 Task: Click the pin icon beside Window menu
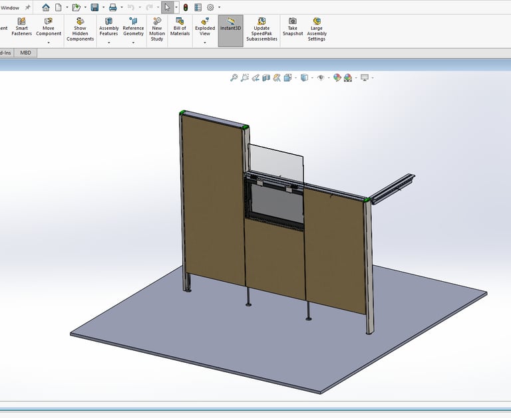(28, 7)
